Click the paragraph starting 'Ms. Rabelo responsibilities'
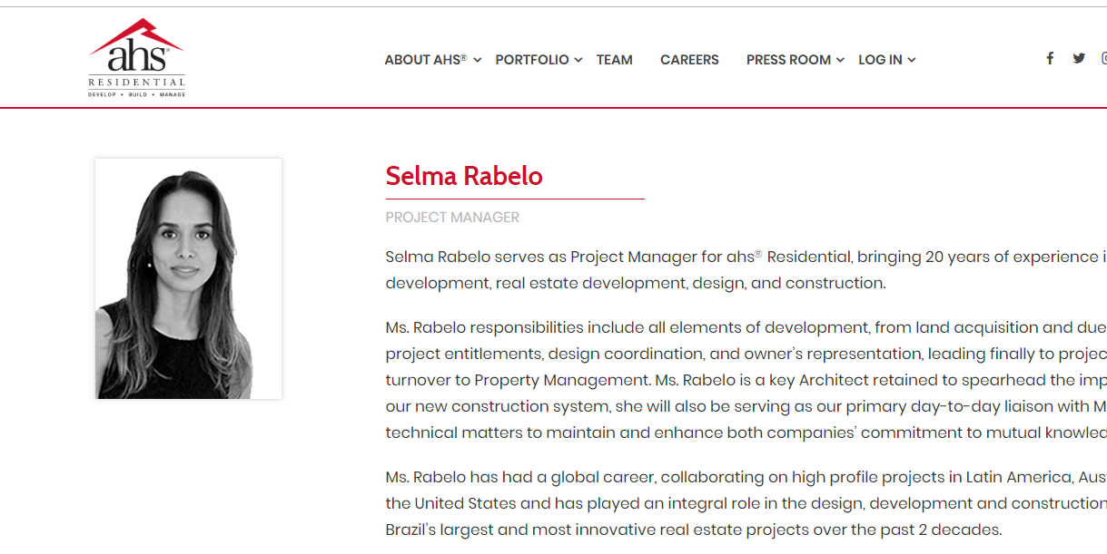 tap(746, 380)
